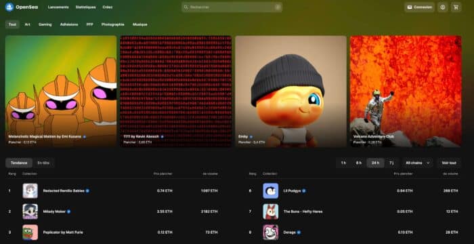Viewport: 474px width, 244px height.
Task: Select the Photographie category tab
Action: (x=113, y=24)
